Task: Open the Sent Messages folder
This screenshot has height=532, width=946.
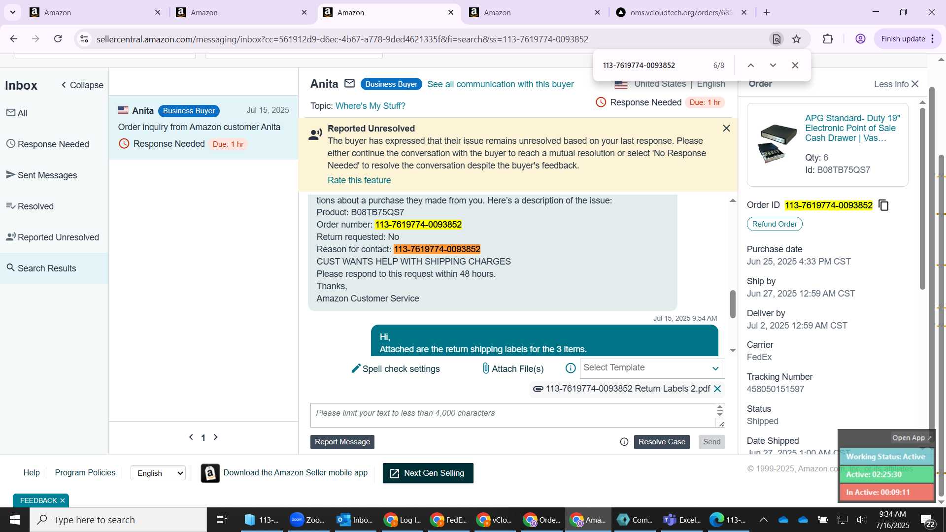Action: (41, 175)
